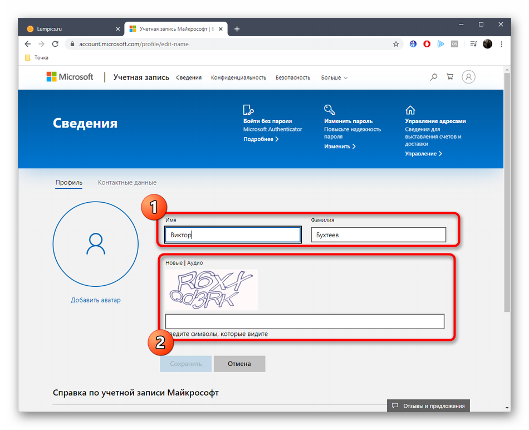This screenshot has height=430, width=529.
Task: Click the Управление адресами heading
Action: (435, 121)
